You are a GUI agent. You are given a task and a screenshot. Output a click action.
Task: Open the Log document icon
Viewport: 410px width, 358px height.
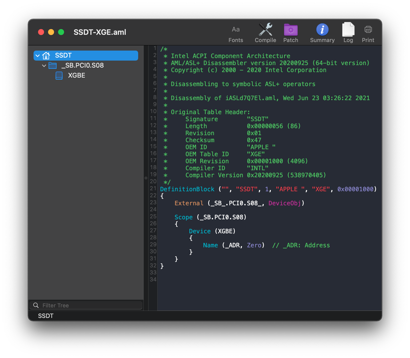[x=348, y=29]
